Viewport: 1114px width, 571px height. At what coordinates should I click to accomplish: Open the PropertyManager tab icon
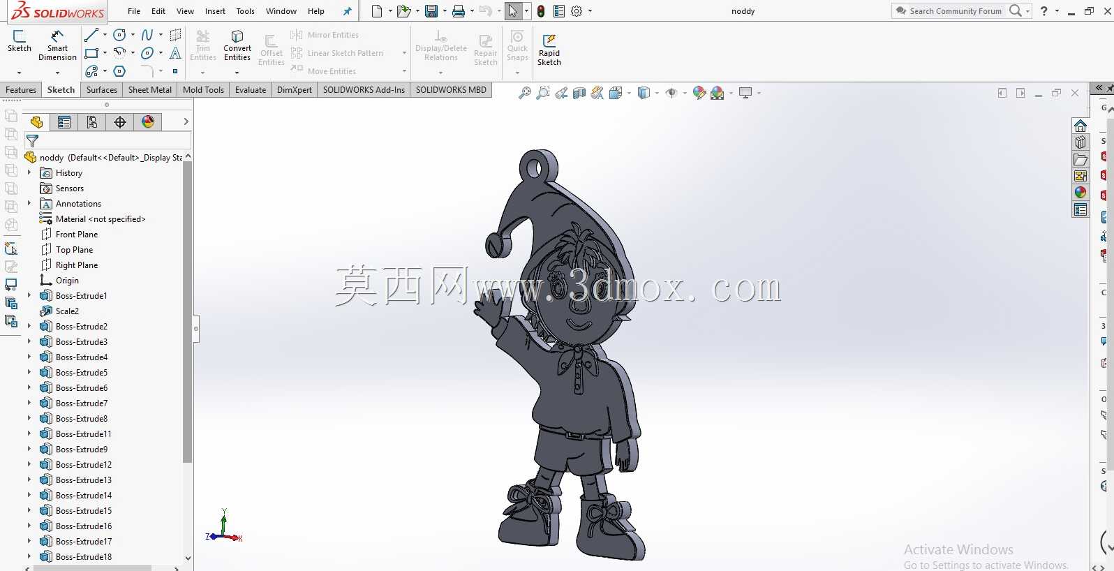(x=64, y=122)
